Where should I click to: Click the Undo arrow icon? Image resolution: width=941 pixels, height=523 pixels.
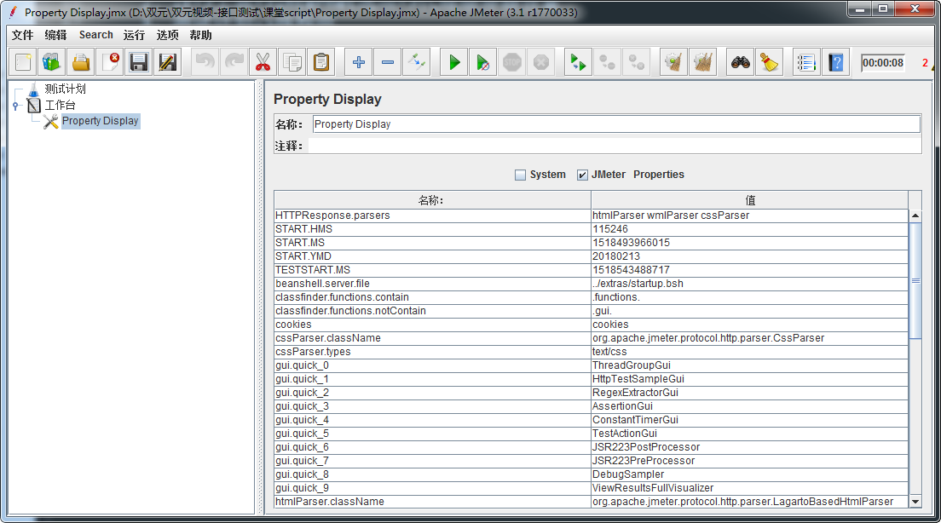205,62
